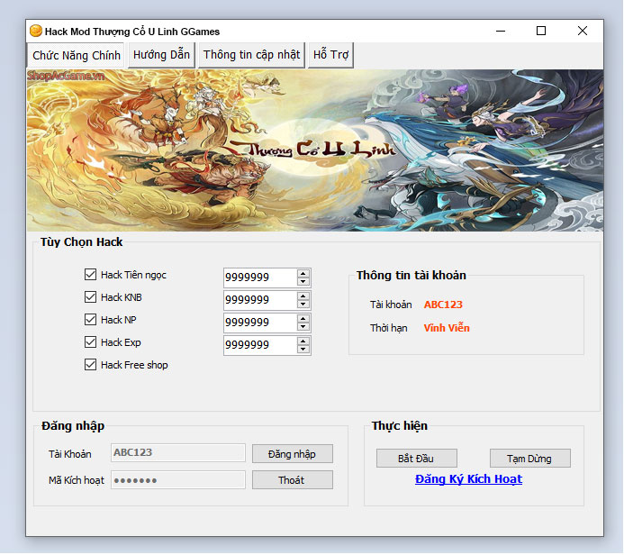
Task: Toggle the Hack KNB checkbox
Action: pos(90,297)
